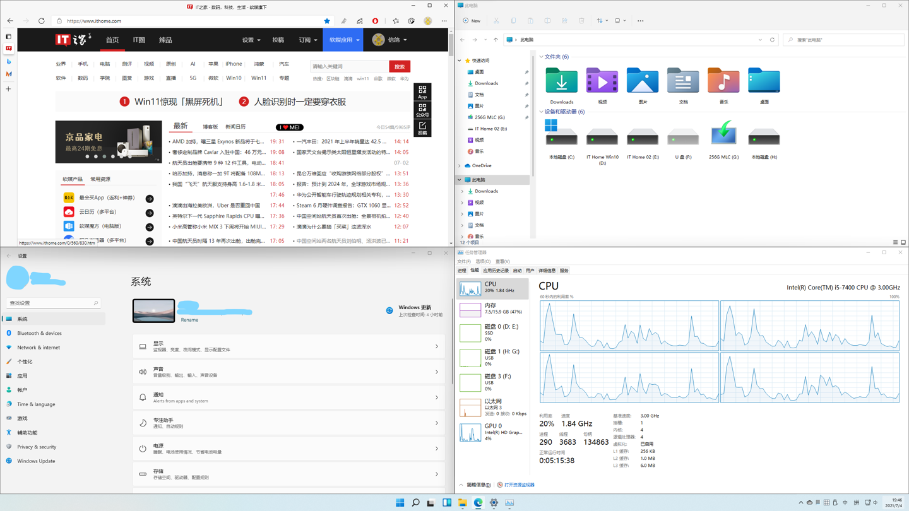The image size is (909, 511).
Task: Open the three-dot More menu in File Explorer
Action: pos(640,21)
